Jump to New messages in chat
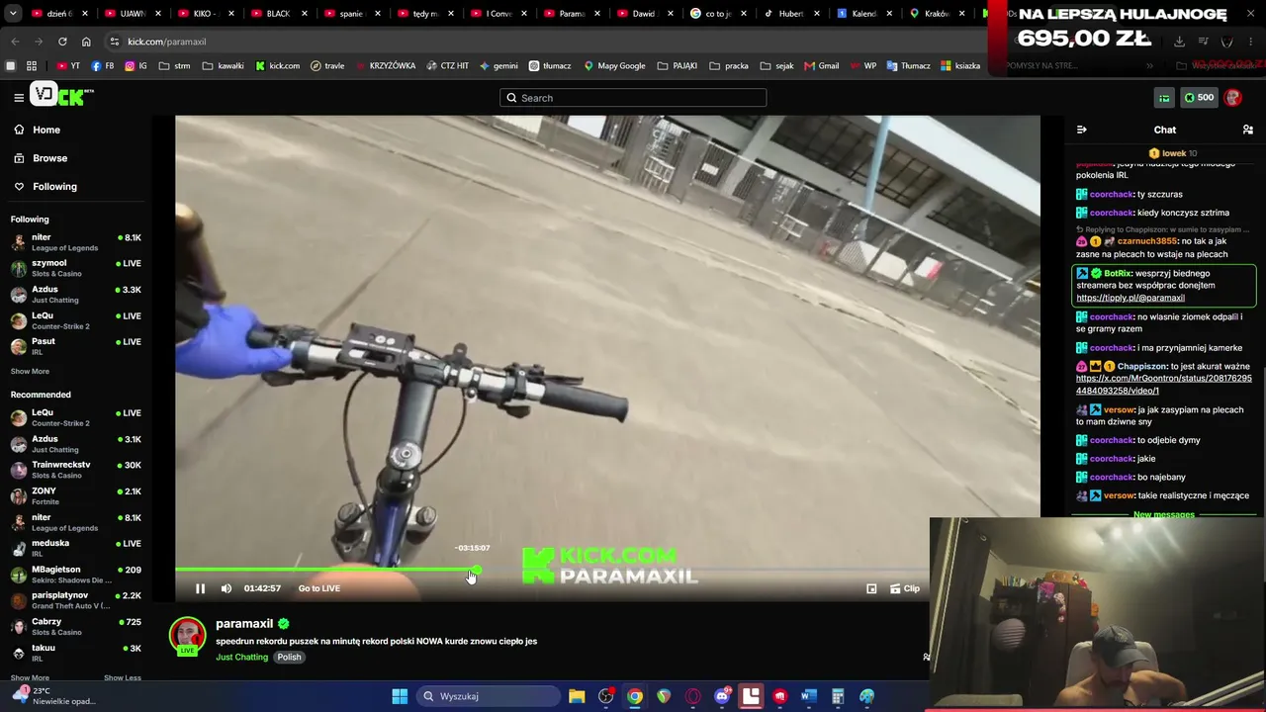The image size is (1266, 712). 1164,514
